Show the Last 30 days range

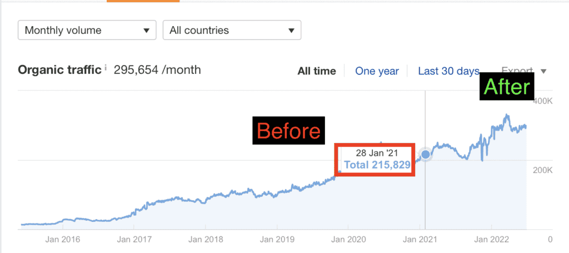(x=448, y=71)
